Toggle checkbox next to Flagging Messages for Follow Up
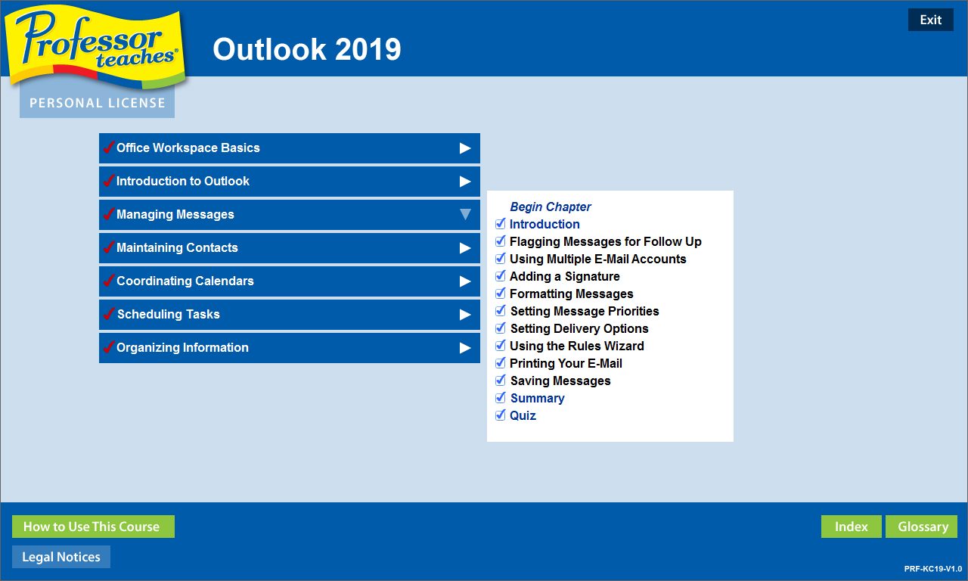This screenshot has height=581, width=968. [x=500, y=241]
